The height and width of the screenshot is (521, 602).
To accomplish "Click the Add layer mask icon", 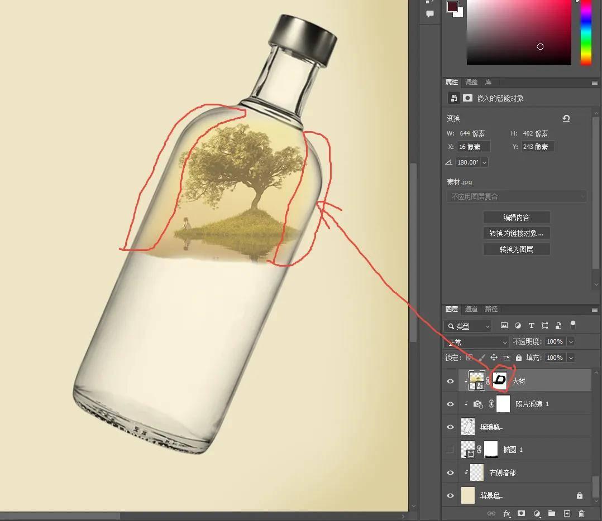I will [x=522, y=513].
